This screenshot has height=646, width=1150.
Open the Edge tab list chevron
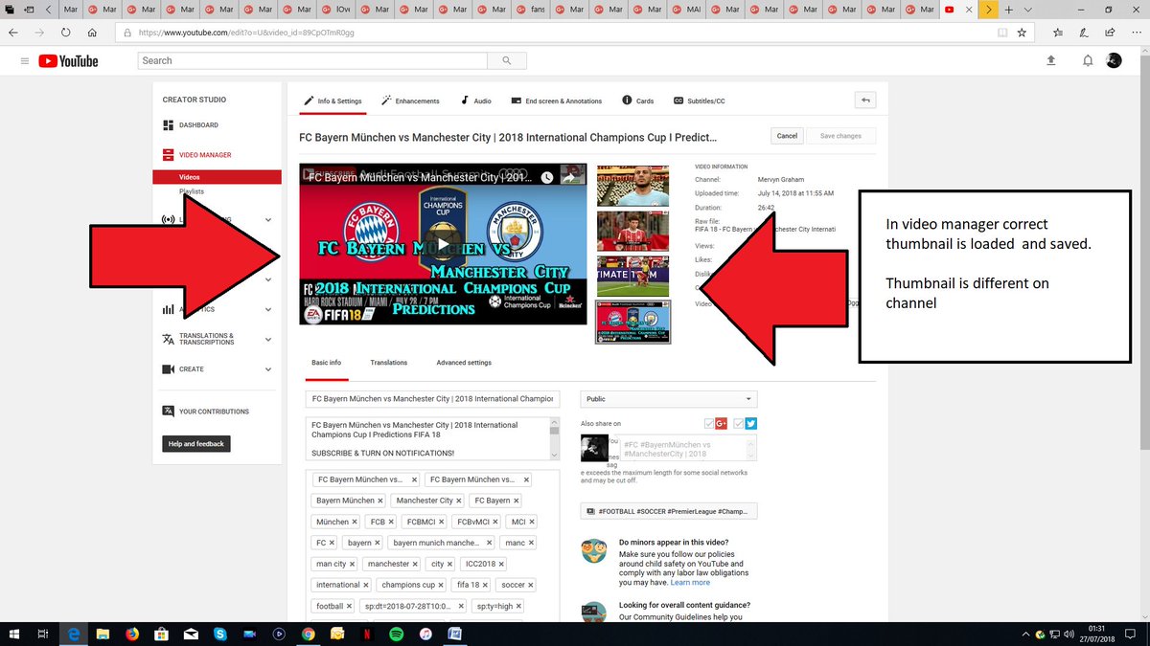(1028, 9)
